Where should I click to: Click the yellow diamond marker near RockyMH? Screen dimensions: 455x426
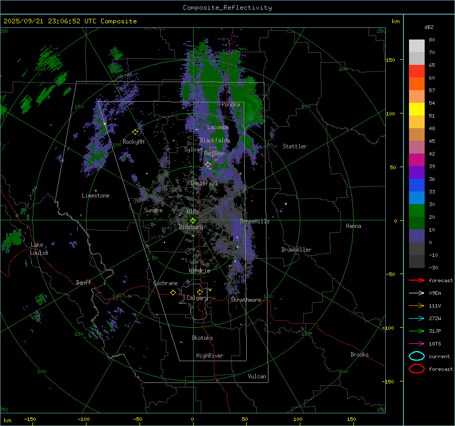[135, 132]
